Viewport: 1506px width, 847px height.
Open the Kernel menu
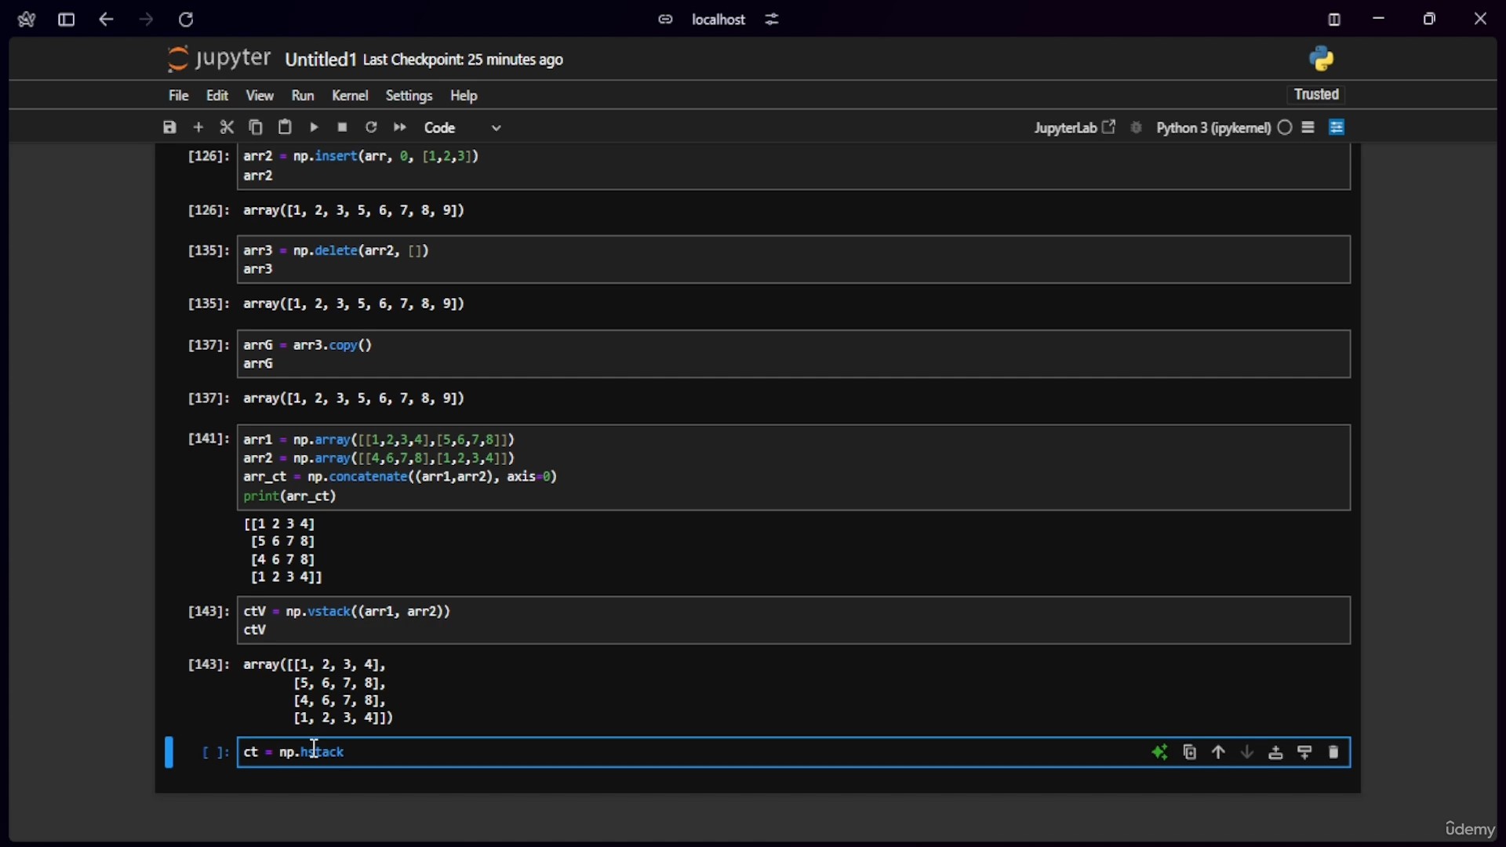(x=350, y=96)
